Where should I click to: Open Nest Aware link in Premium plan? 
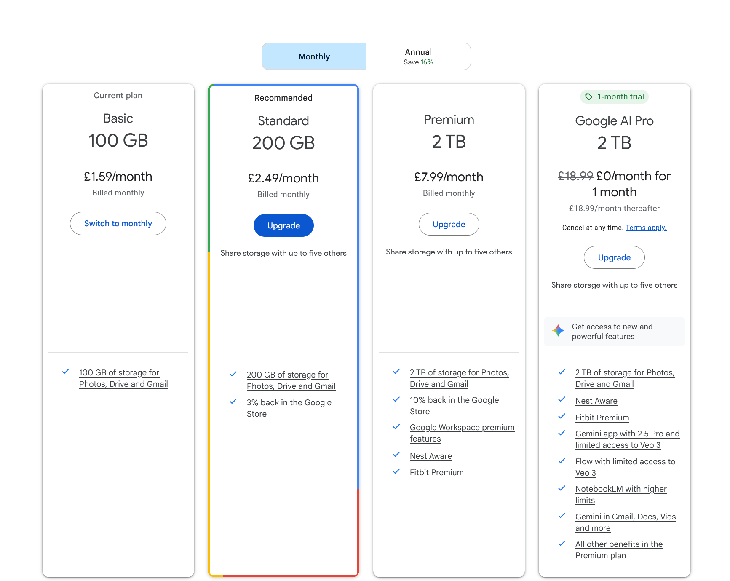click(431, 456)
